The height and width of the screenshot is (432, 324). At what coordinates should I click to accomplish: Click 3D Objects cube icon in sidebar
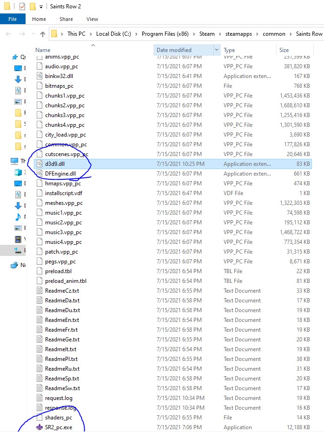(18, 172)
